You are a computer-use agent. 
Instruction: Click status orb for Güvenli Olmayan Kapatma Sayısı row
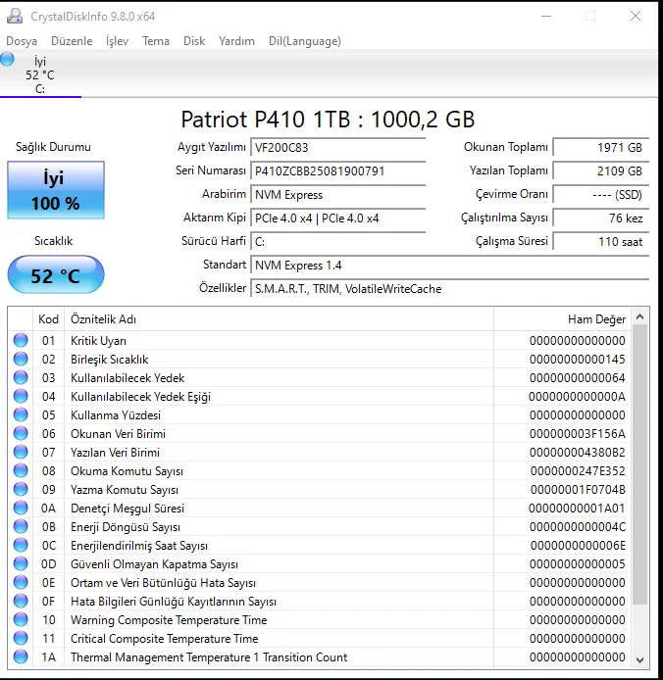pyautogui.click(x=21, y=563)
